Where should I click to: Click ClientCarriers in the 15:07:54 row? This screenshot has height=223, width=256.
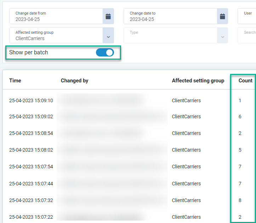(x=186, y=167)
